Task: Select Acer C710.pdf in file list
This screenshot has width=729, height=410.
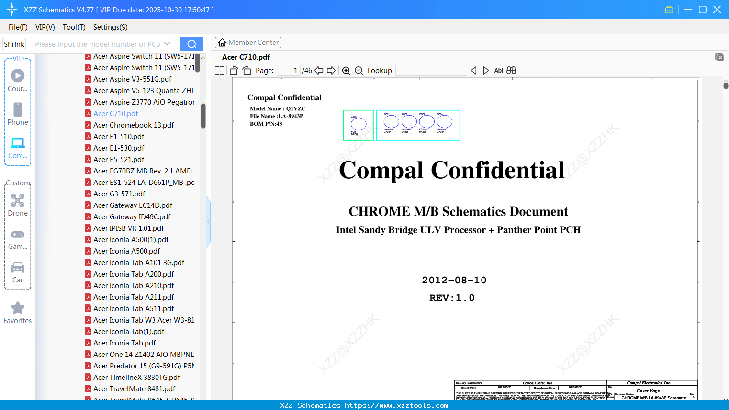Action: pos(115,114)
